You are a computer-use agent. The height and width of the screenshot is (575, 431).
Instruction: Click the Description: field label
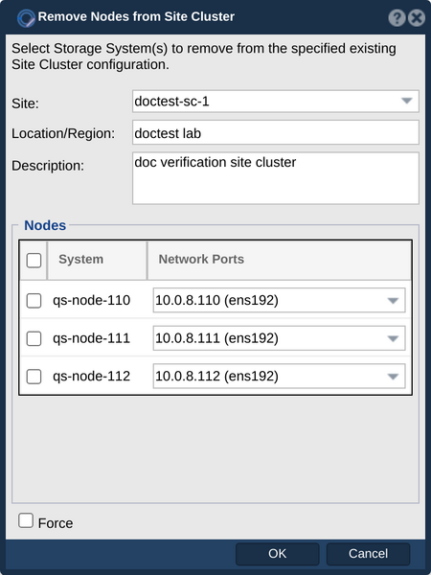(48, 166)
